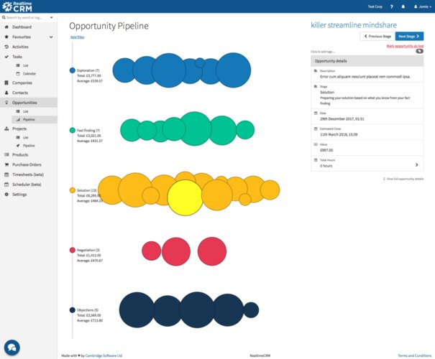435x359 pixels.
Task: Open the help question mark icon
Action: point(390,6)
